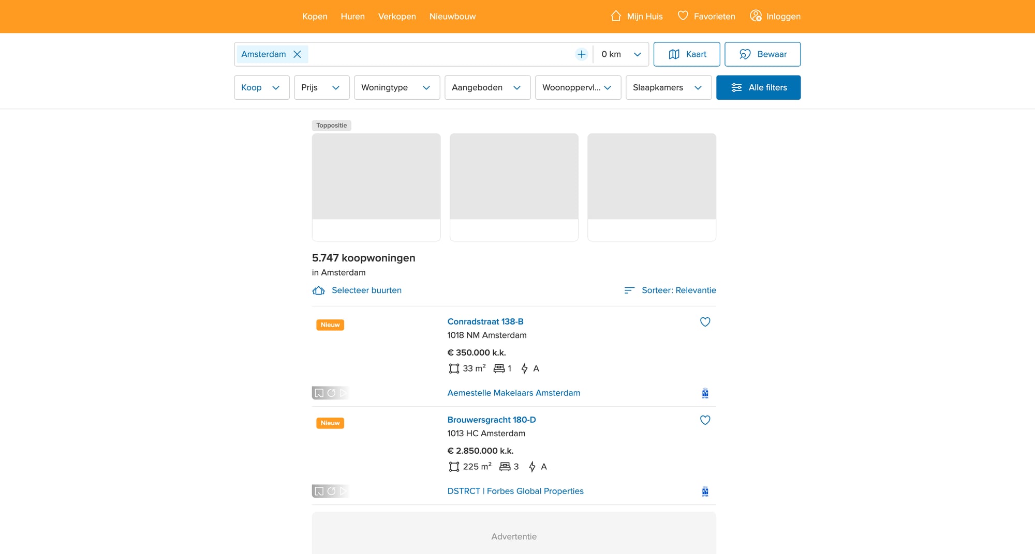Open the Prijs filter dropdown
This screenshot has width=1035, height=554.
click(x=321, y=87)
